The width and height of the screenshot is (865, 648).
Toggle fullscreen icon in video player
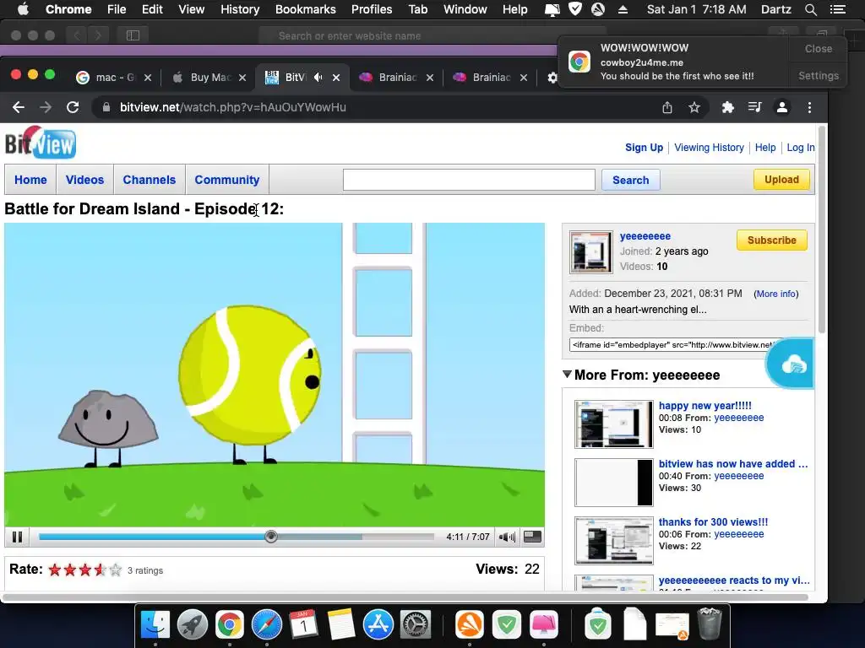(532, 537)
